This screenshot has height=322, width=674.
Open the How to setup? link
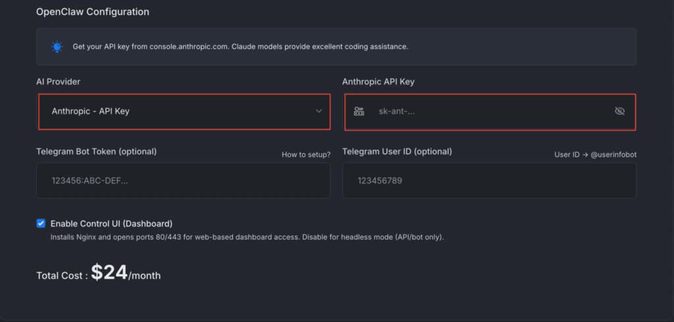tap(305, 155)
